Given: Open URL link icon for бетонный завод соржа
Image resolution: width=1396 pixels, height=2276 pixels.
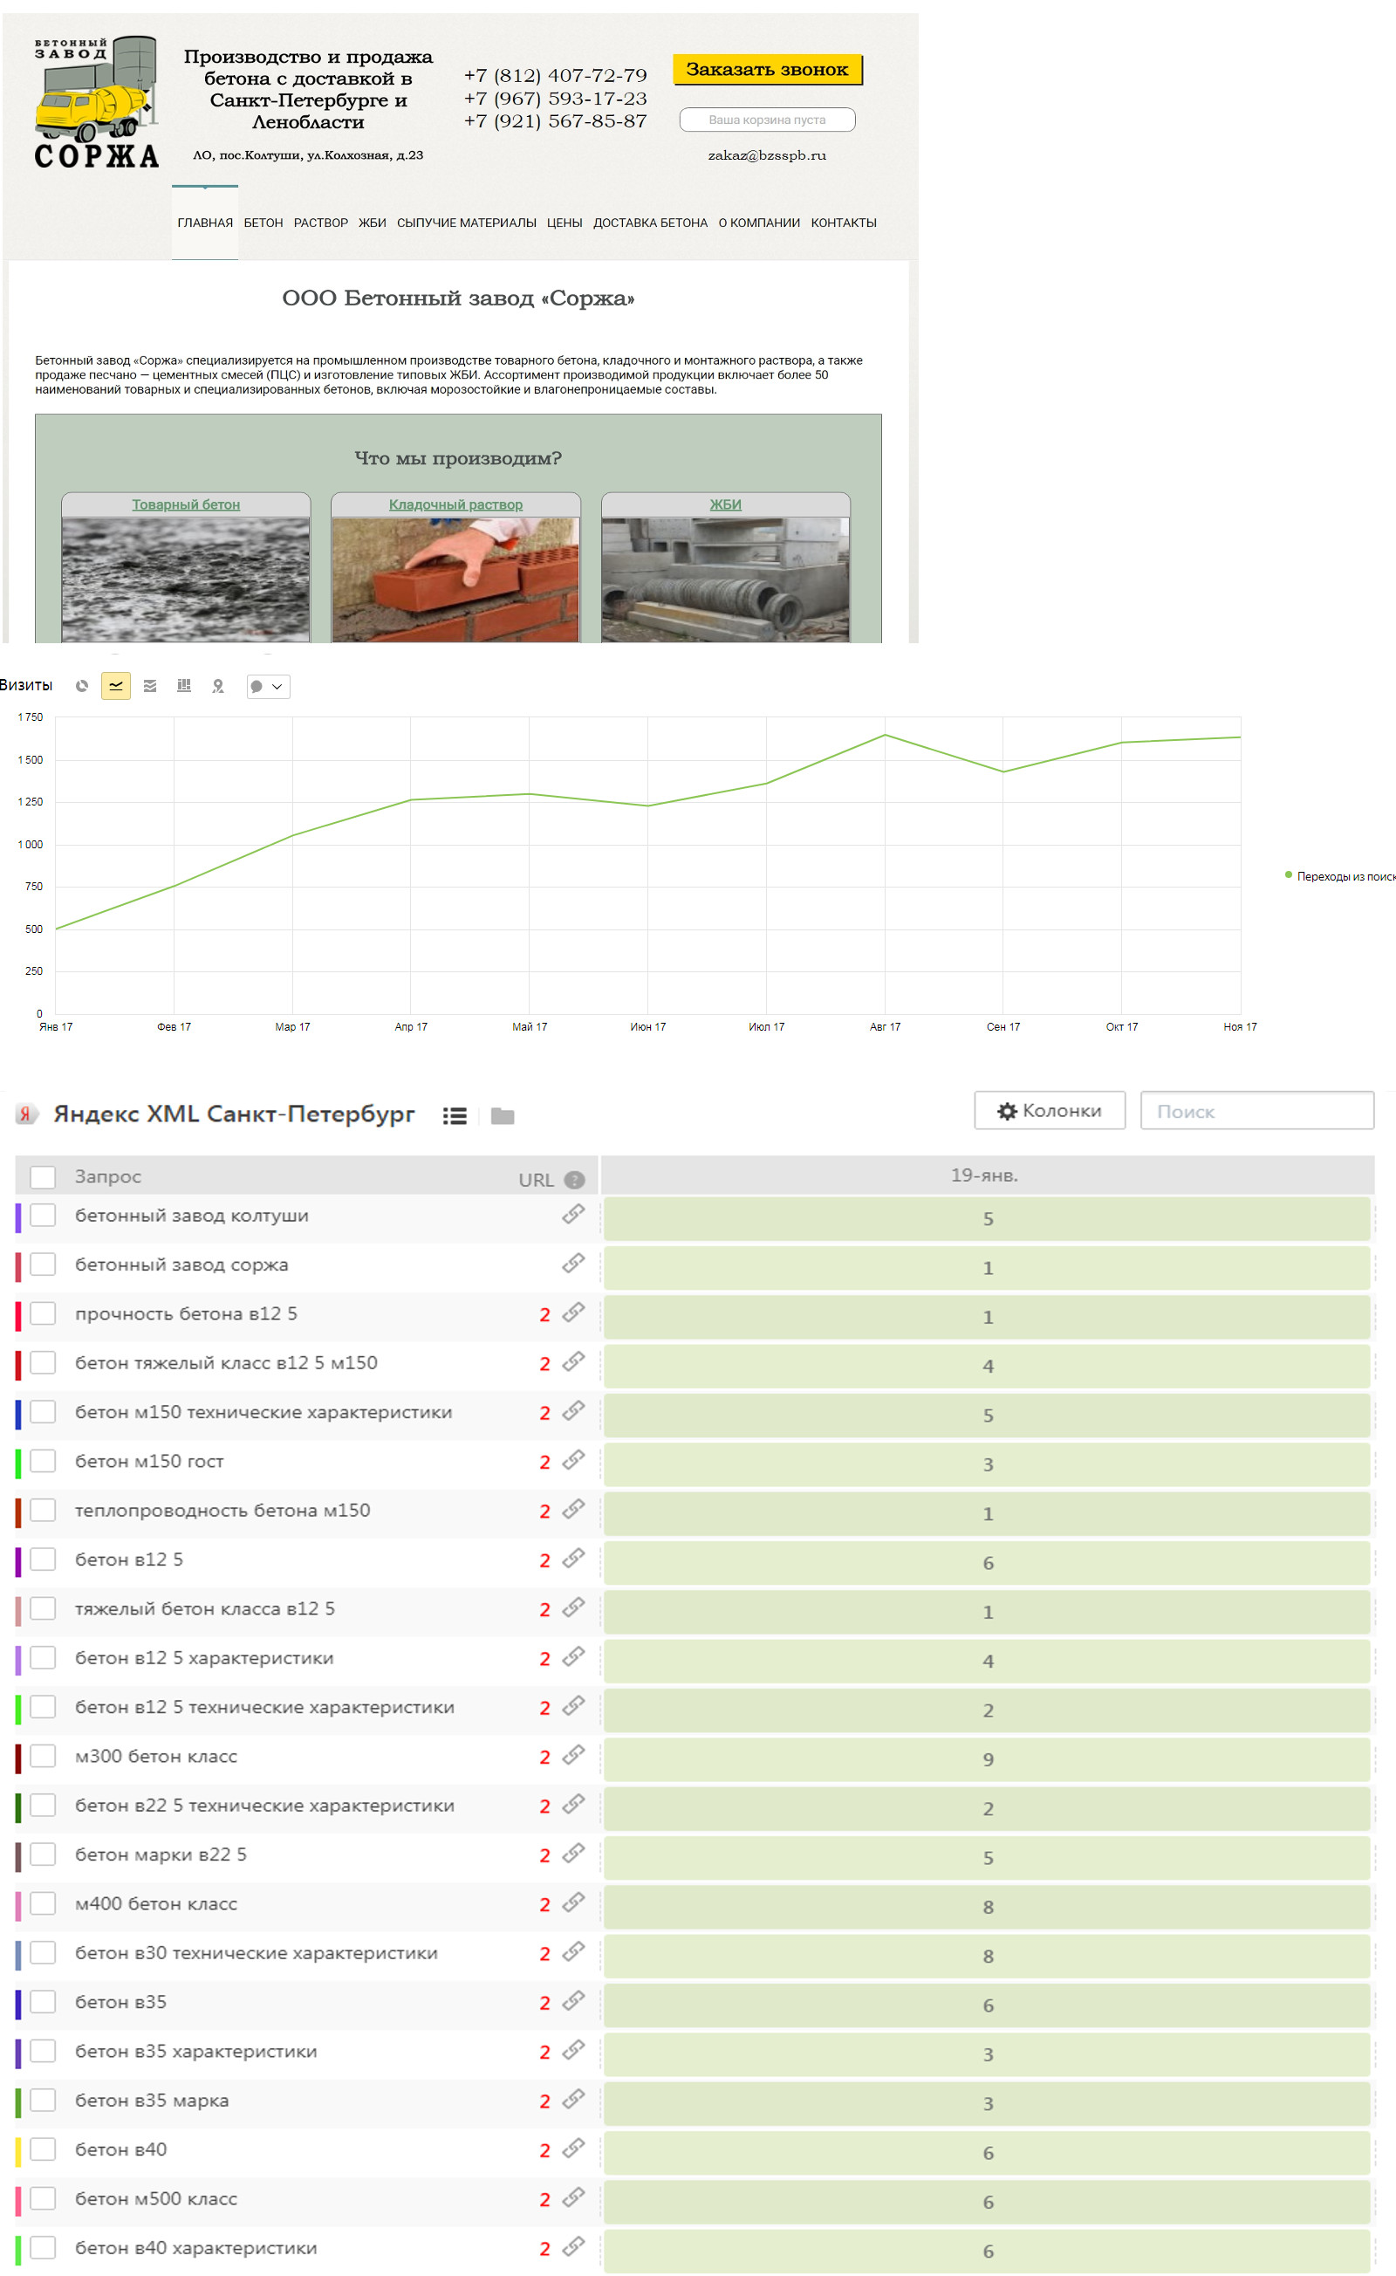Looking at the screenshot, I should click(x=573, y=1264).
